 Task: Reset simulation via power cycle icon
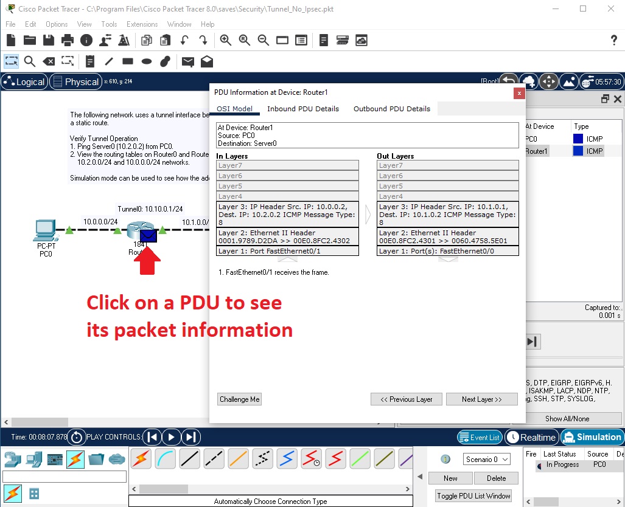click(x=77, y=437)
